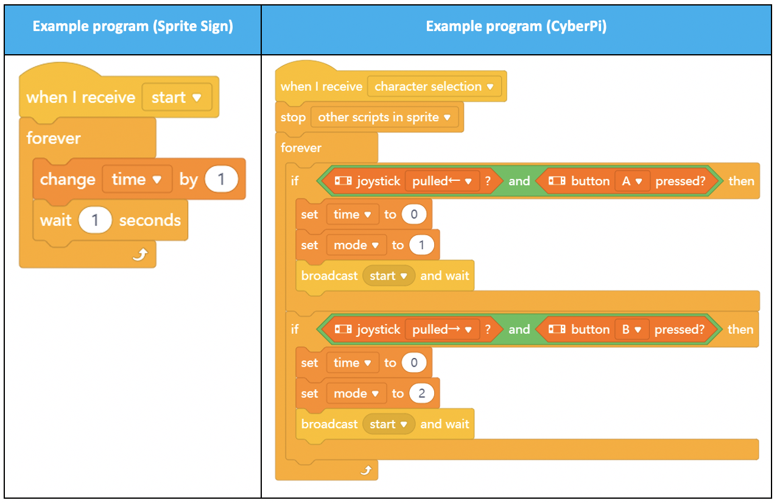Screen dimensions: 777x503
Task: Edit the value in change time by field
Action: pyautogui.click(x=220, y=179)
